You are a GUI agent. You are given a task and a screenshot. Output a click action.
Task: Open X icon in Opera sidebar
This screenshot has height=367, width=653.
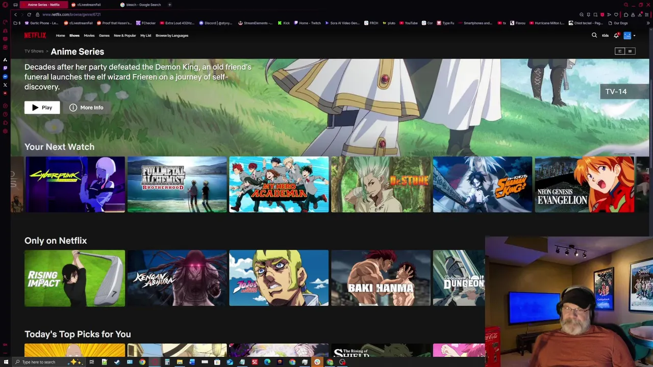point(5,85)
